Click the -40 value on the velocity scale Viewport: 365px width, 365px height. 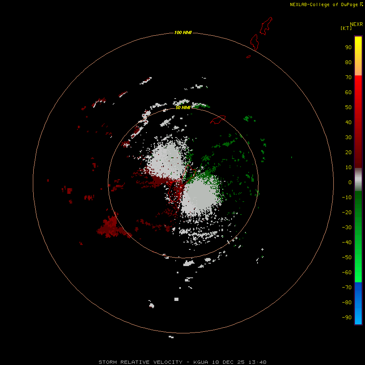click(347, 243)
